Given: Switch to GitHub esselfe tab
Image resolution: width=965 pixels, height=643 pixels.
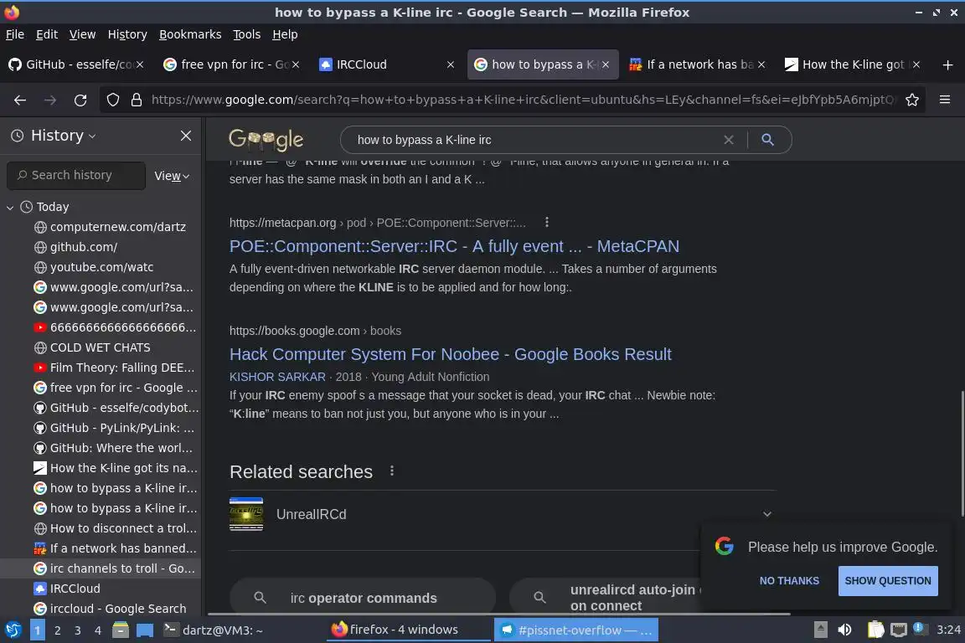Looking at the screenshot, I should click(70, 64).
